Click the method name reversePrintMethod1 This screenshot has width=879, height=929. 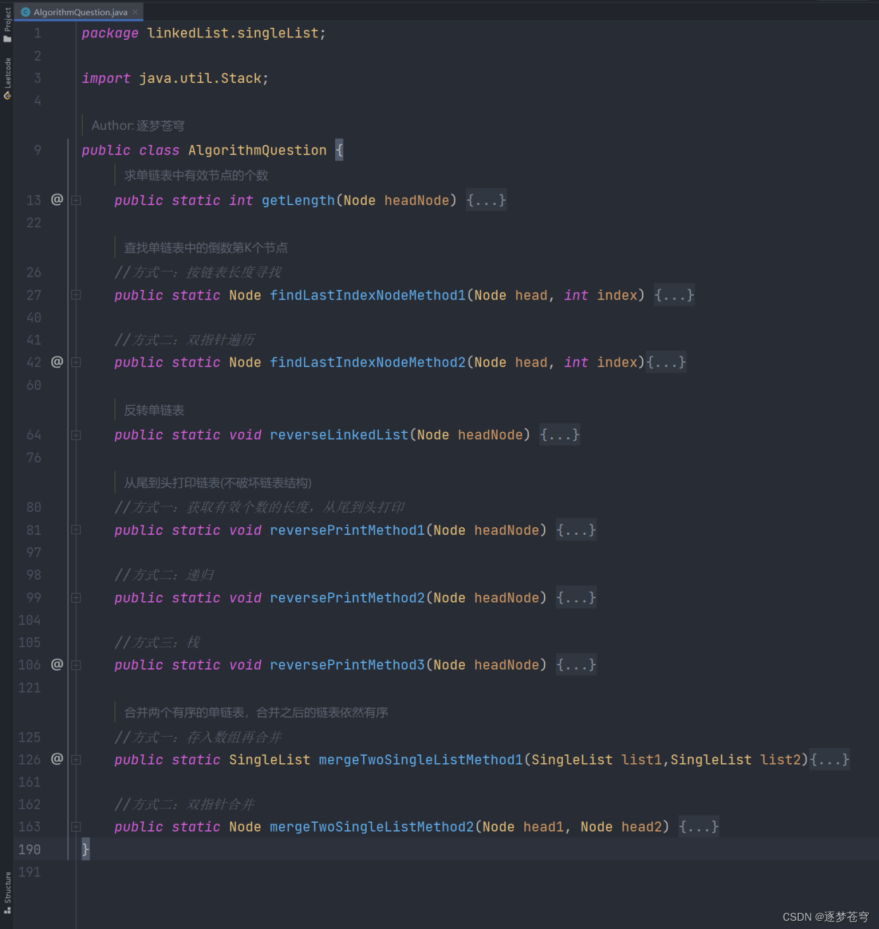(x=348, y=530)
